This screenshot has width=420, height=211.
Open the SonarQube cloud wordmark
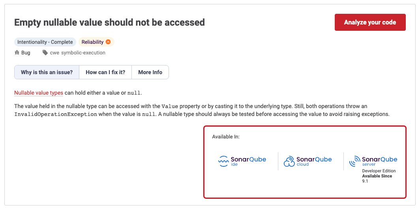tap(314, 161)
